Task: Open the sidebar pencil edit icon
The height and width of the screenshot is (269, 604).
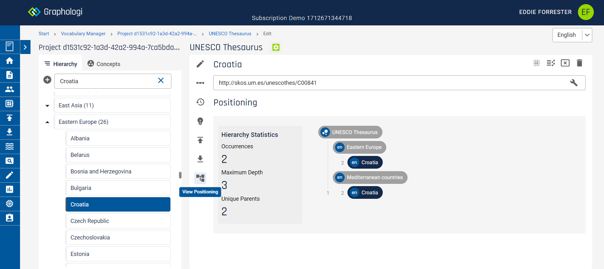Action: tap(10, 175)
